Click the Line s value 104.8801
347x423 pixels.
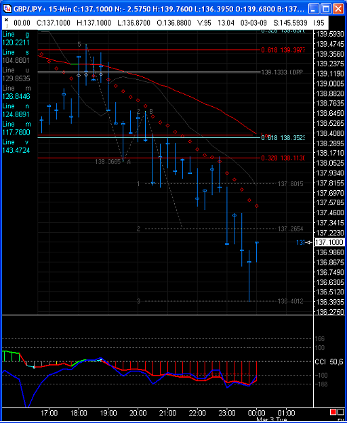coord(16,60)
